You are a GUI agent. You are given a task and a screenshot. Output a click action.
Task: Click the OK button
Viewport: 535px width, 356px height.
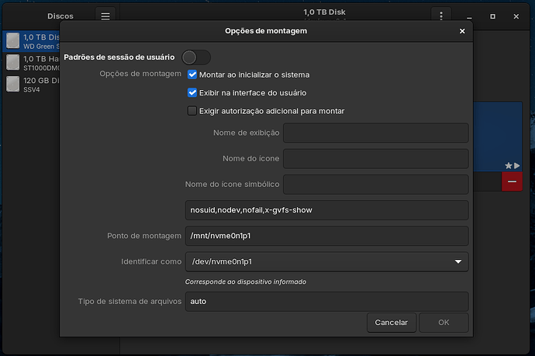[x=444, y=323]
